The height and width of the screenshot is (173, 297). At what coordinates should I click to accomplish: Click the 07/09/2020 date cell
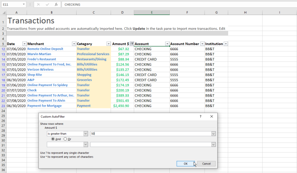16,54
